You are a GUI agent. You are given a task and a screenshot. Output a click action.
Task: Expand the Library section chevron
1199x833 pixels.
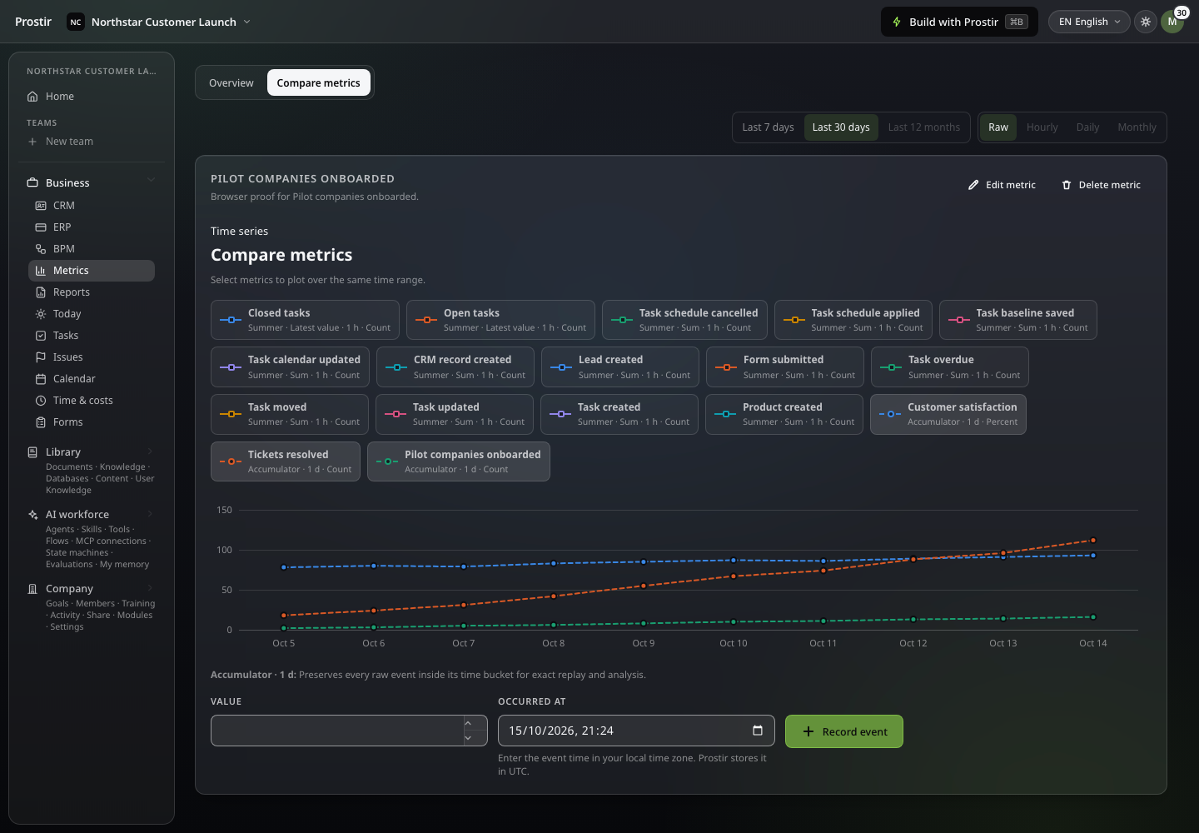(x=151, y=451)
